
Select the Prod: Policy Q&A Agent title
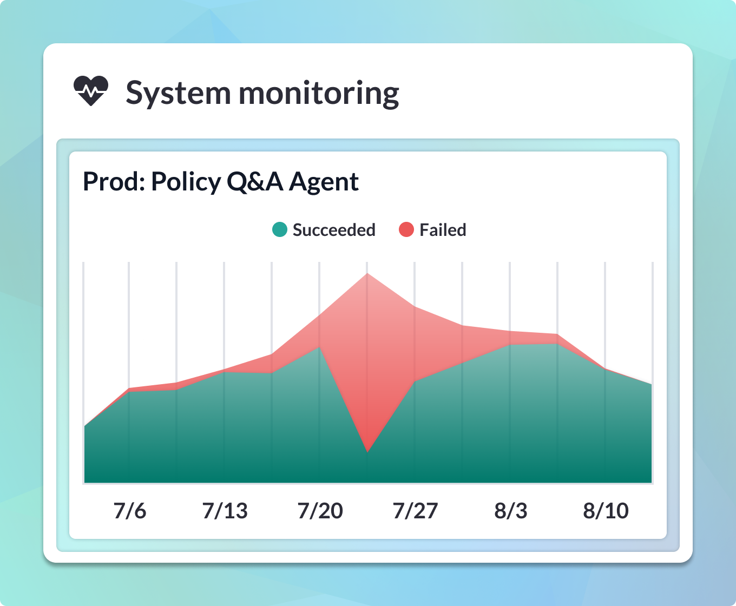point(220,181)
